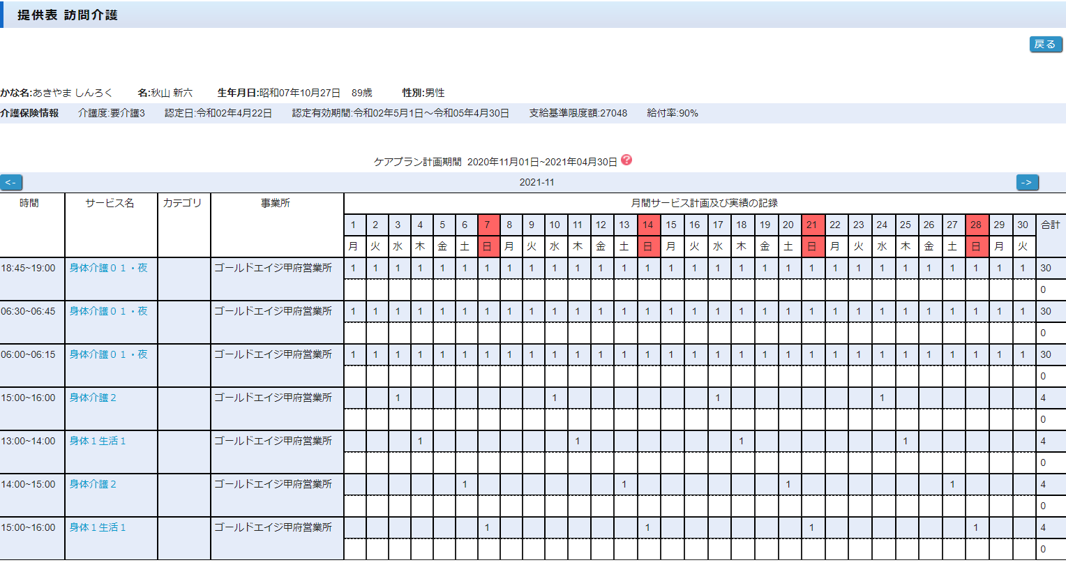The image size is (1066, 565).
Task: Click the サービス名 column header
Action: (x=110, y=204)
